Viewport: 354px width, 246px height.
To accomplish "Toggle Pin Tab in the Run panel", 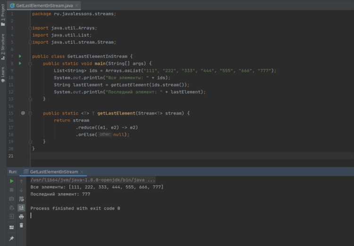I will click(11, 238).
